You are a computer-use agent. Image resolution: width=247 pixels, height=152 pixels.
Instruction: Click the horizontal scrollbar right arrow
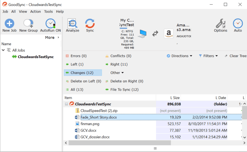pos(244,143)
